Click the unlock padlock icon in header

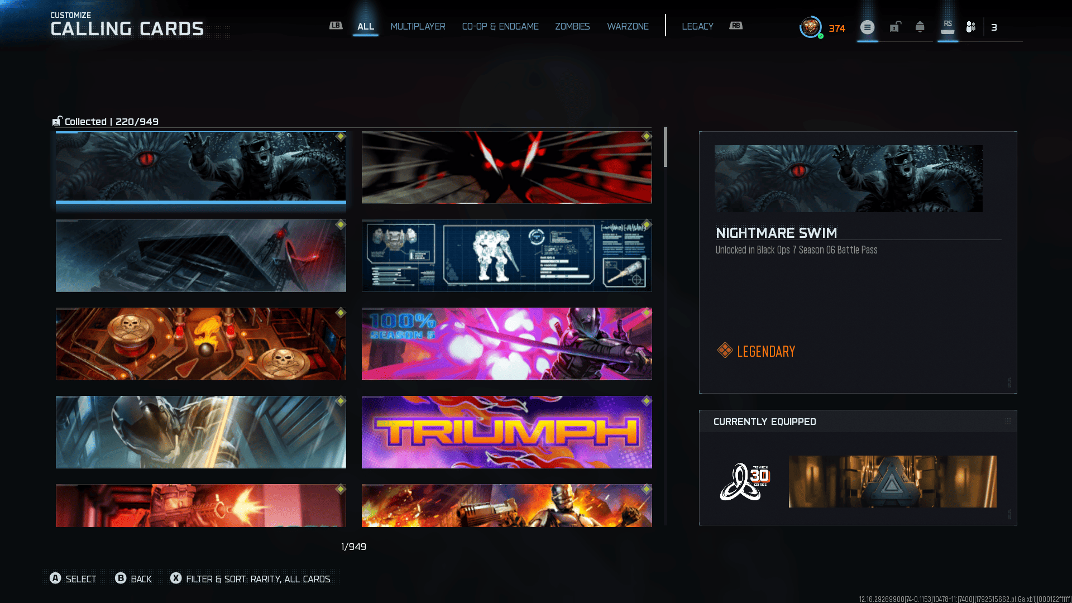[x=895, y=27]
